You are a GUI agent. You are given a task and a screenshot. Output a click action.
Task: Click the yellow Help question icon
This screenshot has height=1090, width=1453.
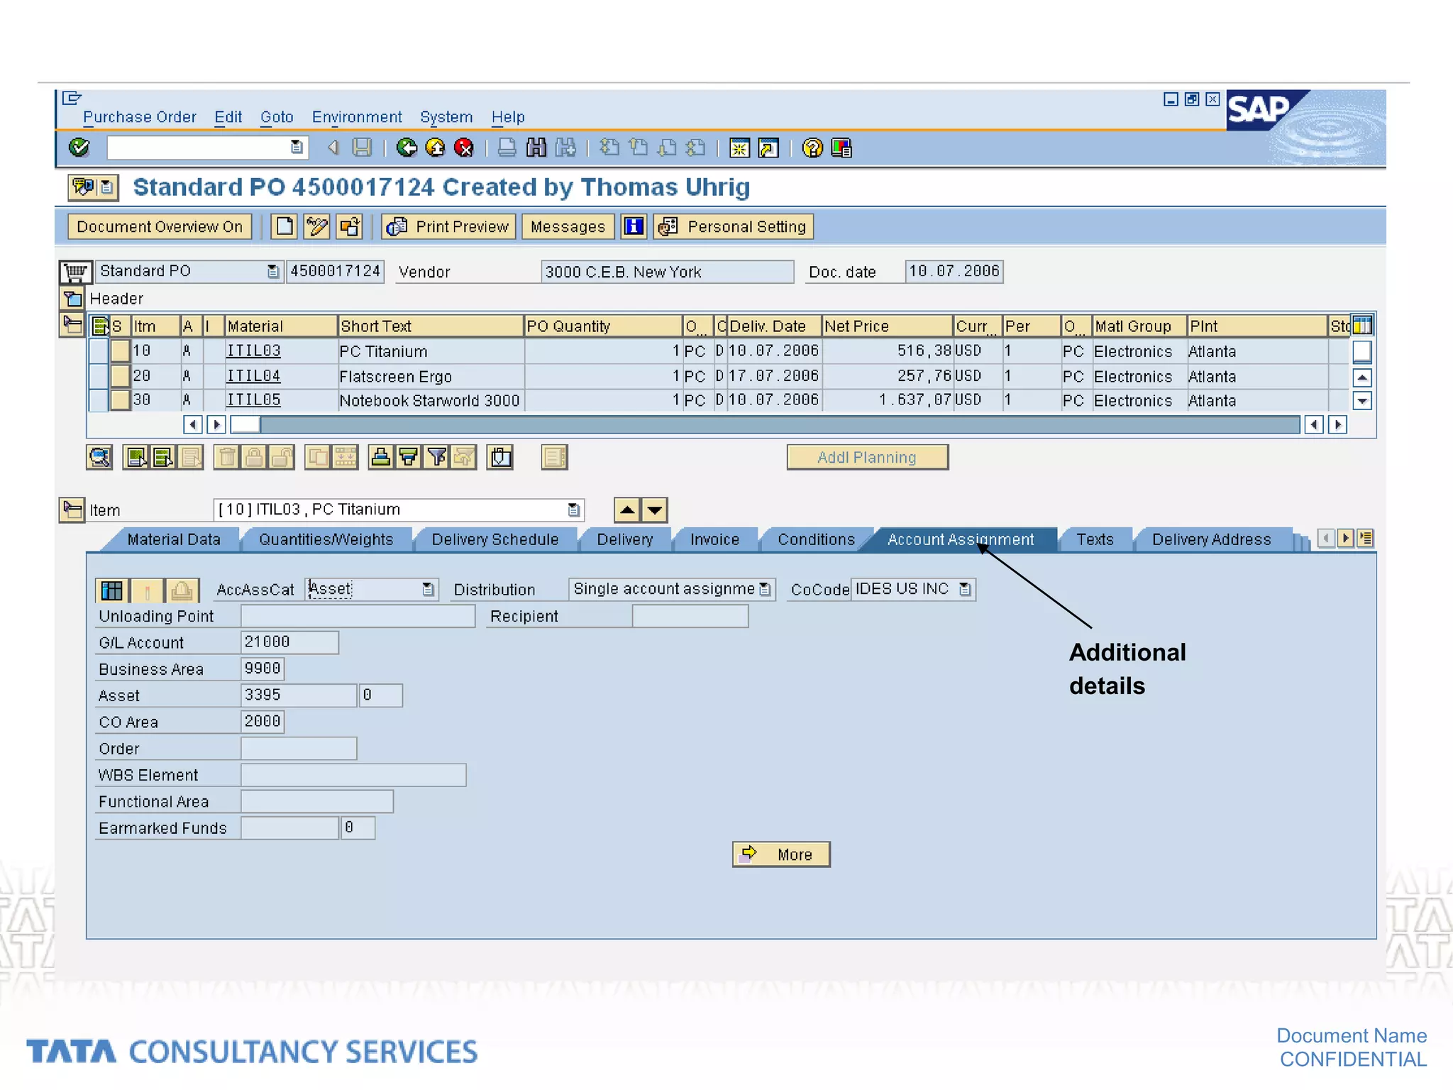[x=812, y=148]
